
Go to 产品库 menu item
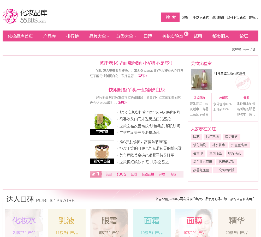(x=49, y=36)
